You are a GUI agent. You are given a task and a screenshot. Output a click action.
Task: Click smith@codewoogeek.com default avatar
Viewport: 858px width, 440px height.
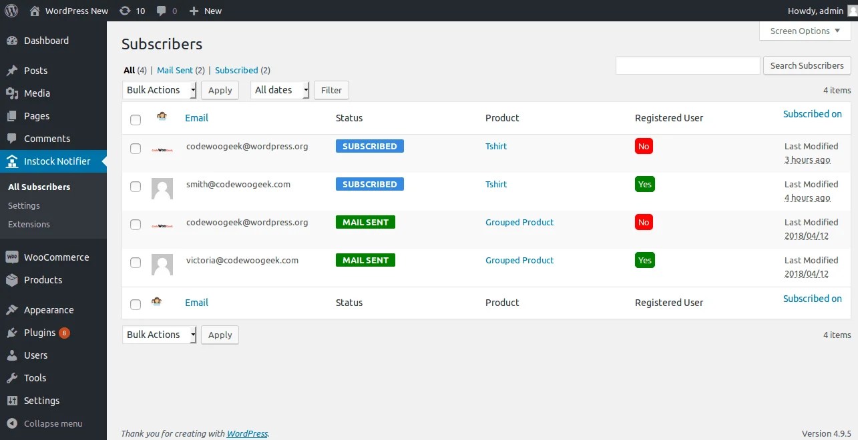162,189
